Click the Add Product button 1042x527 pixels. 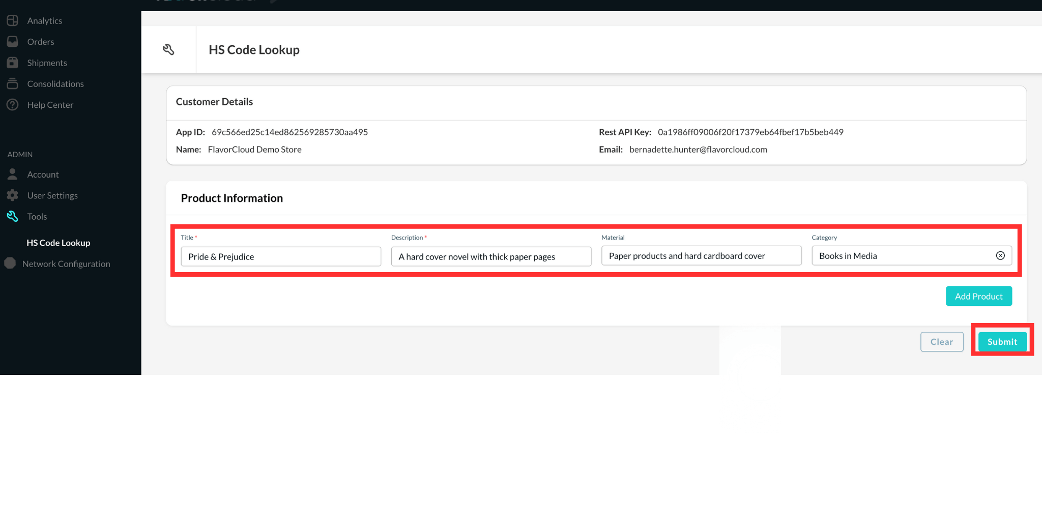pos(978,296)
